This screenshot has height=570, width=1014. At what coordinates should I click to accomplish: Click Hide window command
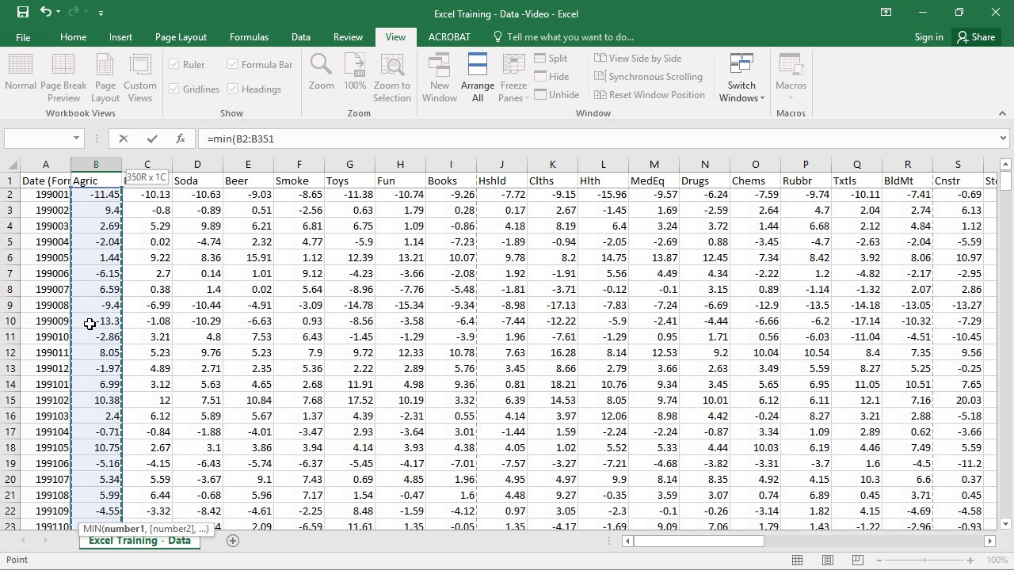(x=551, y=76)
